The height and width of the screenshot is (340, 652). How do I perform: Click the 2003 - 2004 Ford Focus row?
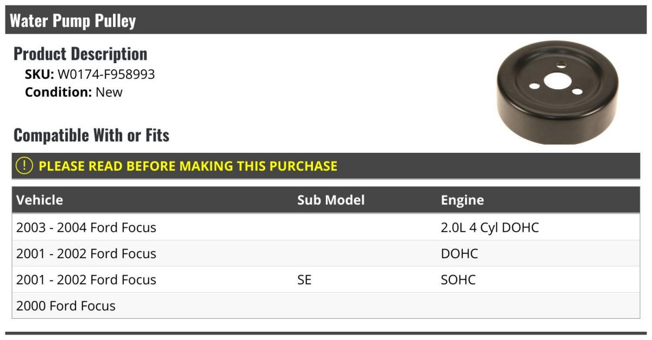pyautogui.click(x=326, y=227)
